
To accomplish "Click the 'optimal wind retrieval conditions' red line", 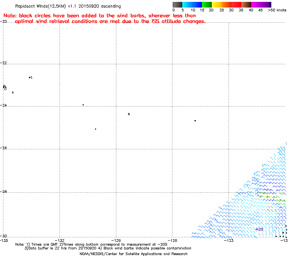I will (x=110, y=22).
